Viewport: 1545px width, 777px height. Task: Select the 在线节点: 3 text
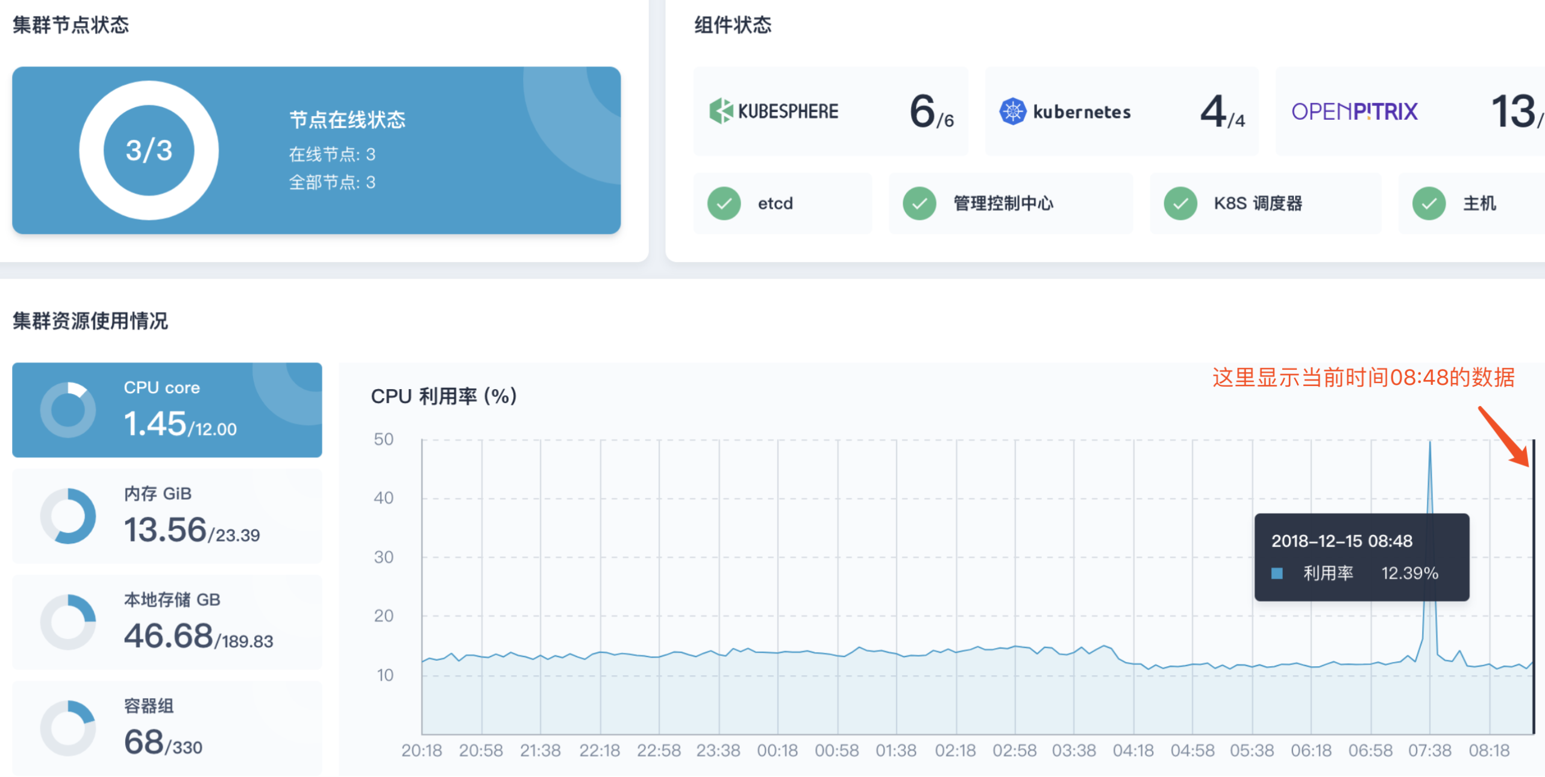(332, 155)
